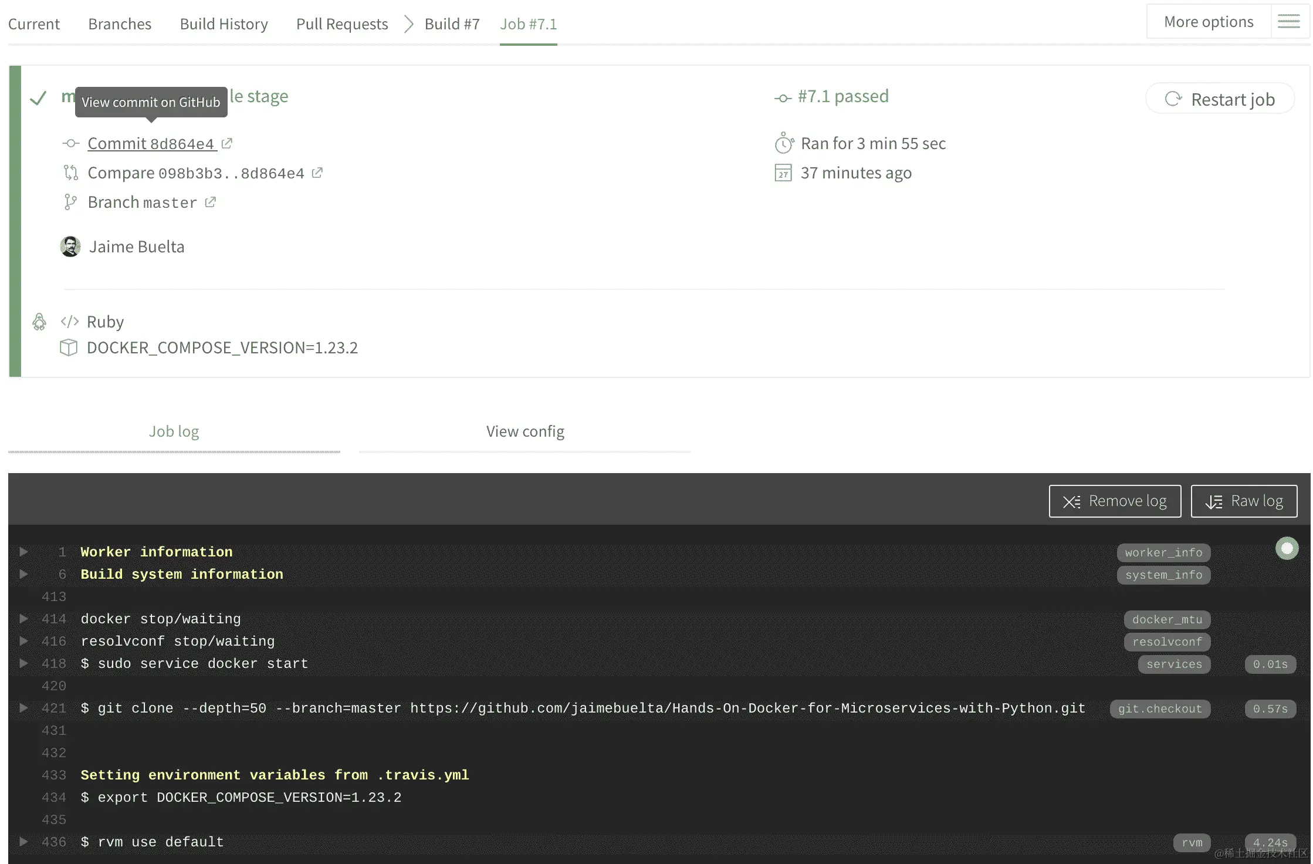Open the Build History tab

[224, 23]
